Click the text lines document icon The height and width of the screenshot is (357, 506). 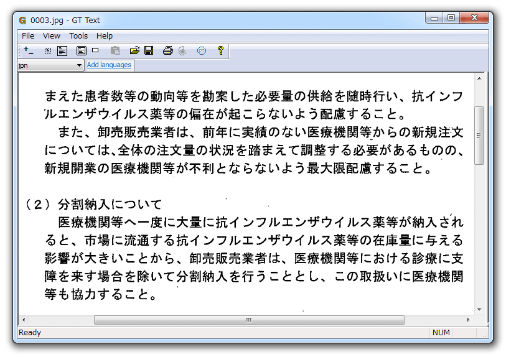coord(62,50)
